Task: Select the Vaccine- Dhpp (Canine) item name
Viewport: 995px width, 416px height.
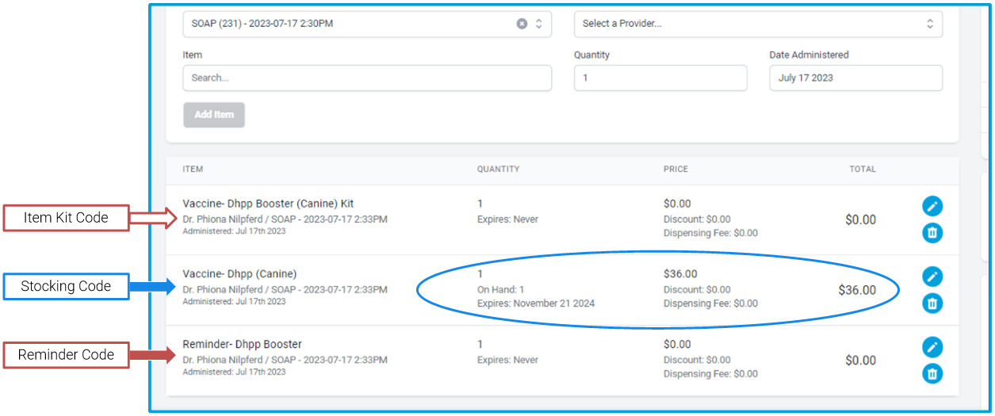Action: pyautogui.click(x=240, y=274)
